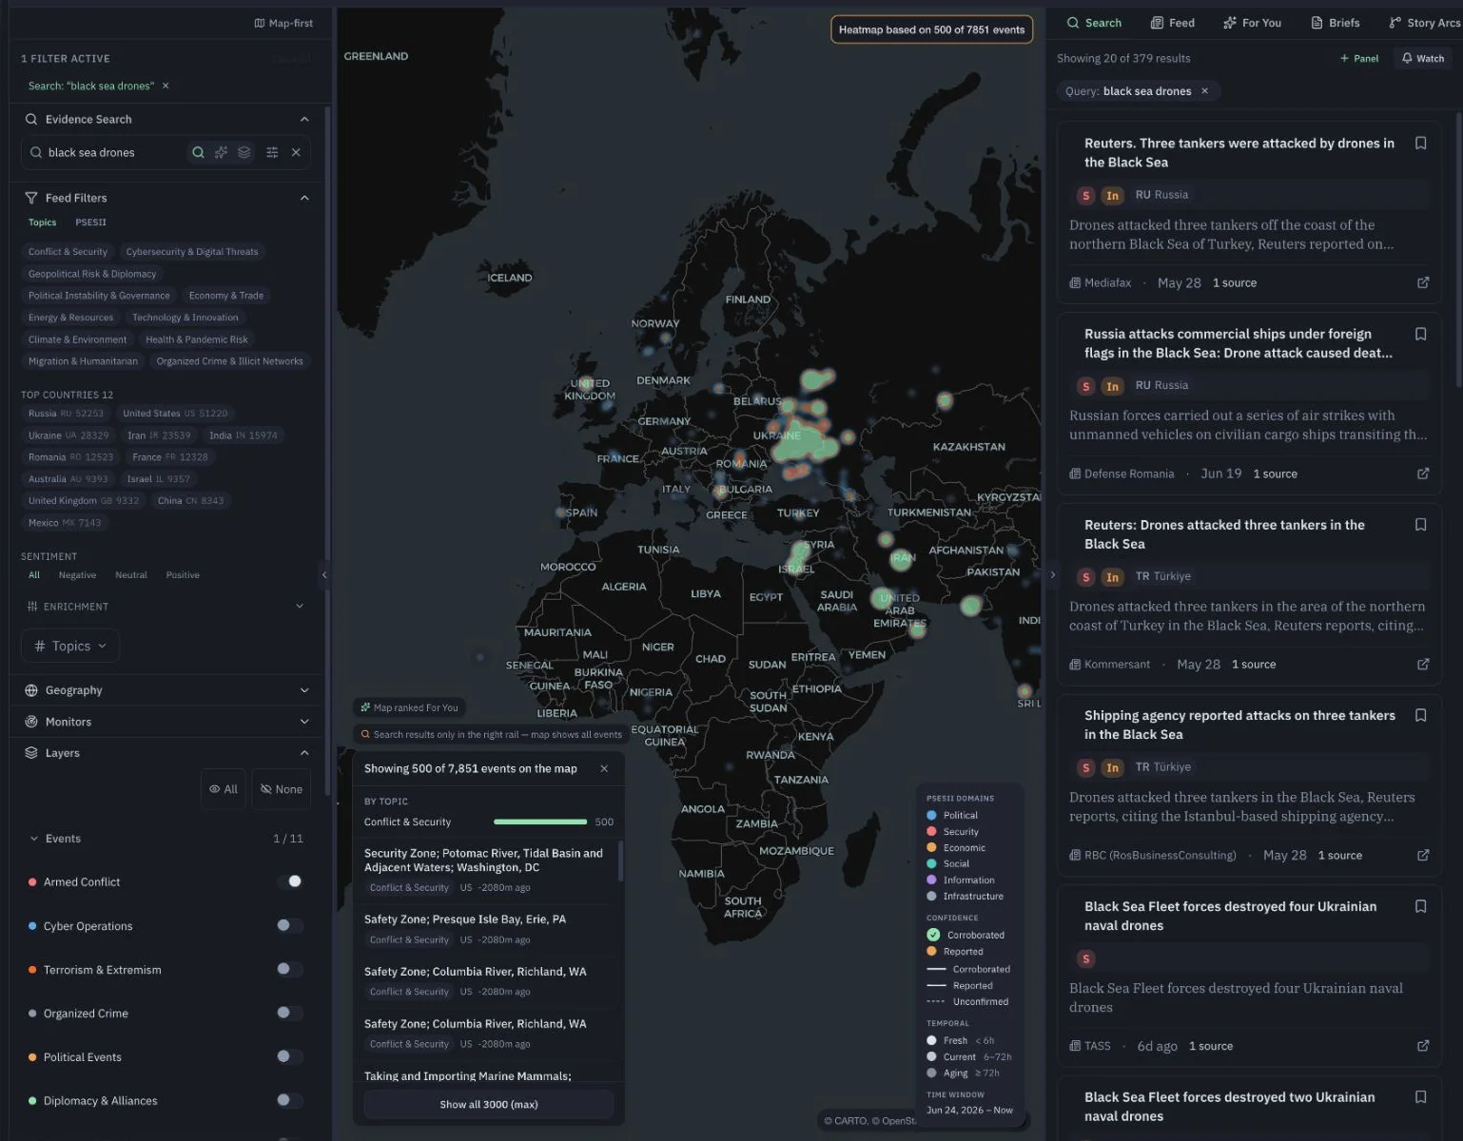The width and height of the screenshot is (1463, 1141).
Task: Bookmark the Shipping agency reported attacks article
Action: click(x=1420, y=716)
